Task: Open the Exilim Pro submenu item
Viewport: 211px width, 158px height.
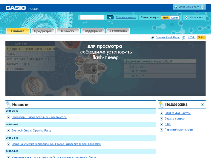Action: [x=160, y=76]
